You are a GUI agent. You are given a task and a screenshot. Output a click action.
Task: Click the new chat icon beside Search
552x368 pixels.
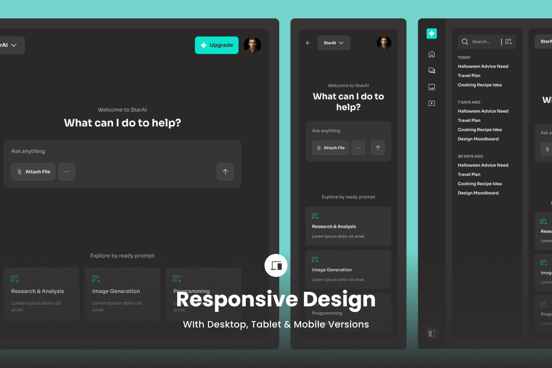(508, 42)
